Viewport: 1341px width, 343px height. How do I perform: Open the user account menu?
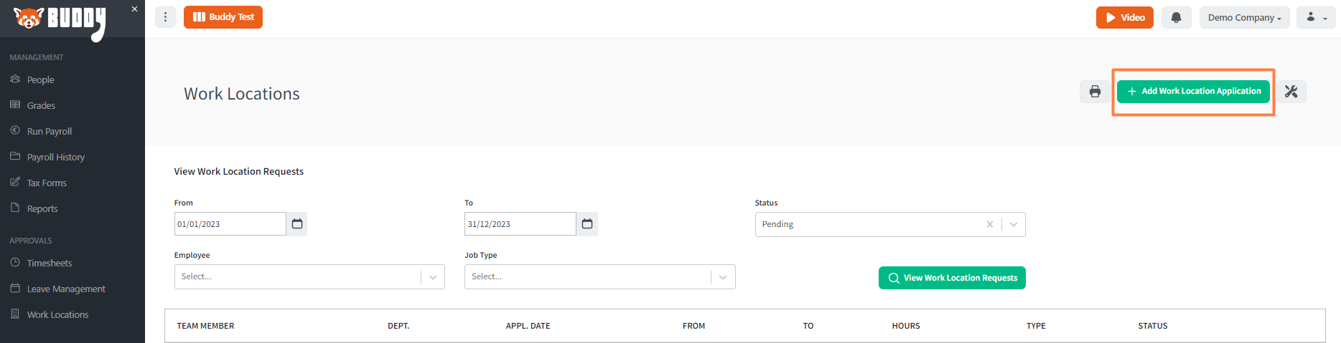coord(1316,17)
